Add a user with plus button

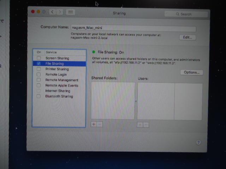point(140,125)
